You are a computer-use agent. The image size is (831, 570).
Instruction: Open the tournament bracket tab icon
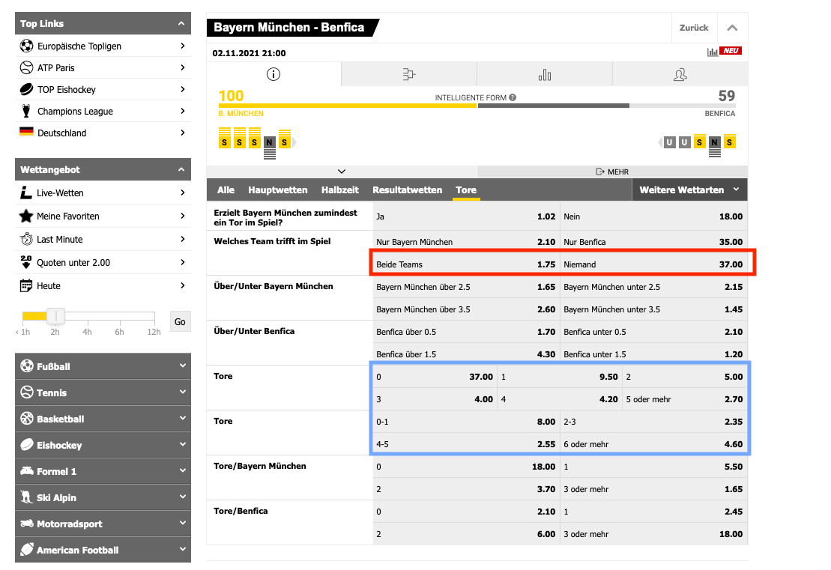[409, 74]
